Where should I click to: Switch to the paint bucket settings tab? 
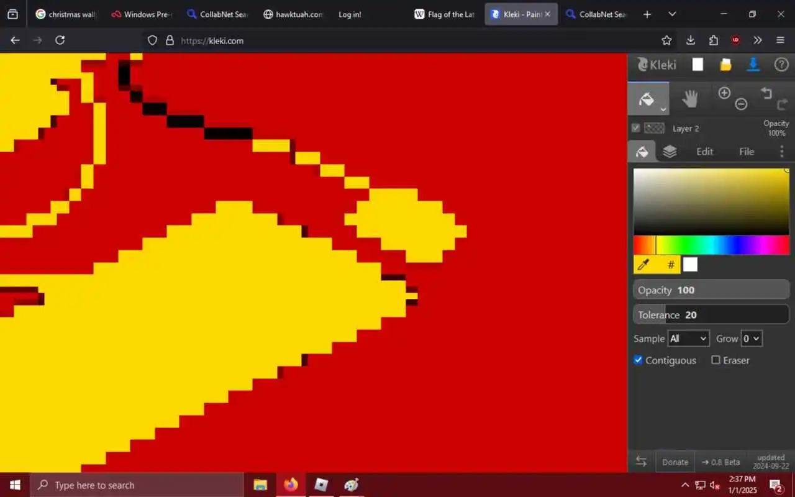[x=642, y=152]
